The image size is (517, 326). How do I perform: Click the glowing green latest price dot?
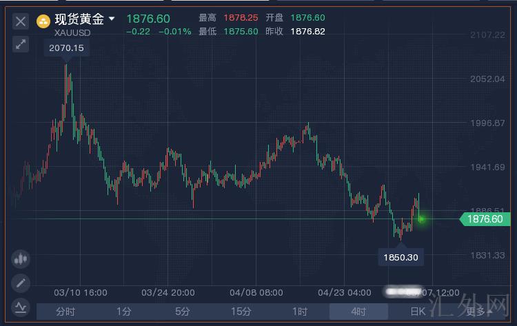tap(421, 219)
